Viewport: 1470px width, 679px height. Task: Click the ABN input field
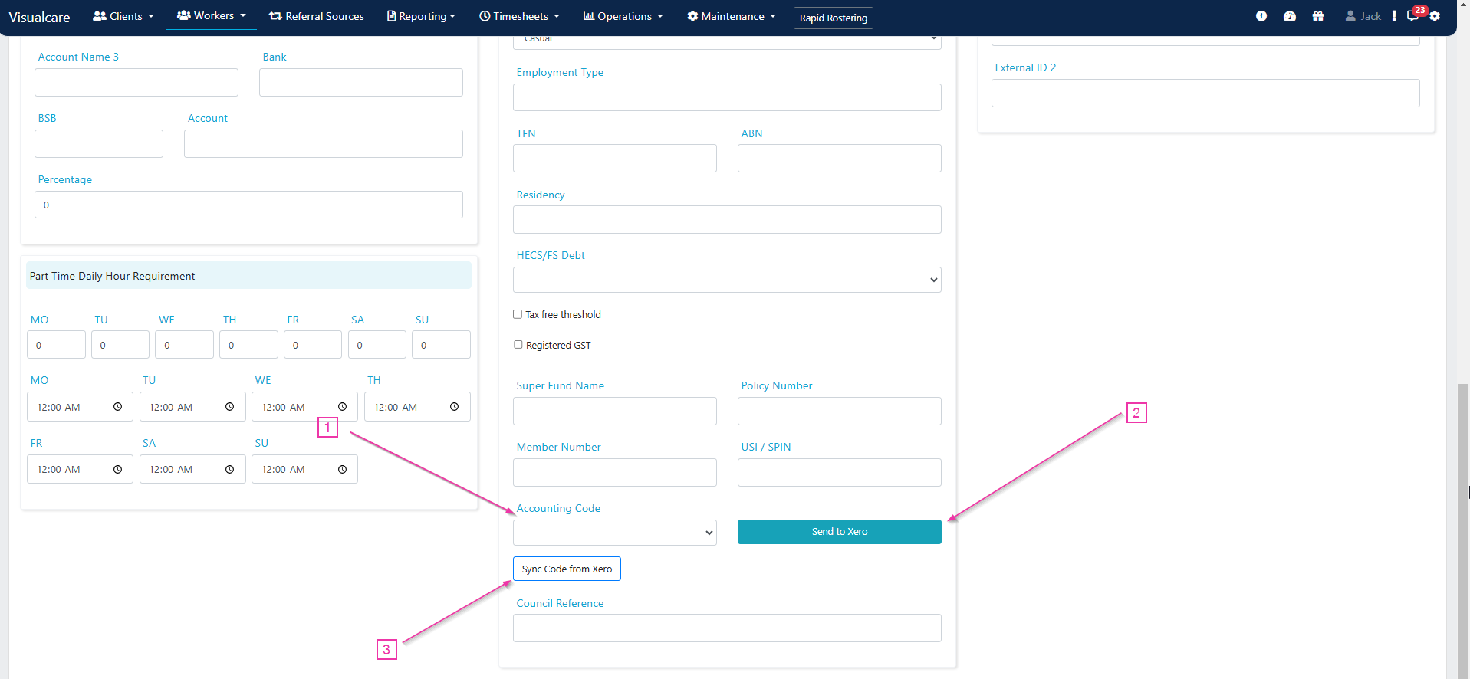[x=840, y=159]
